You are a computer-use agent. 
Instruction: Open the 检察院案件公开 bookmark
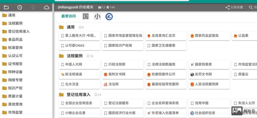click(x=166, y=74)
